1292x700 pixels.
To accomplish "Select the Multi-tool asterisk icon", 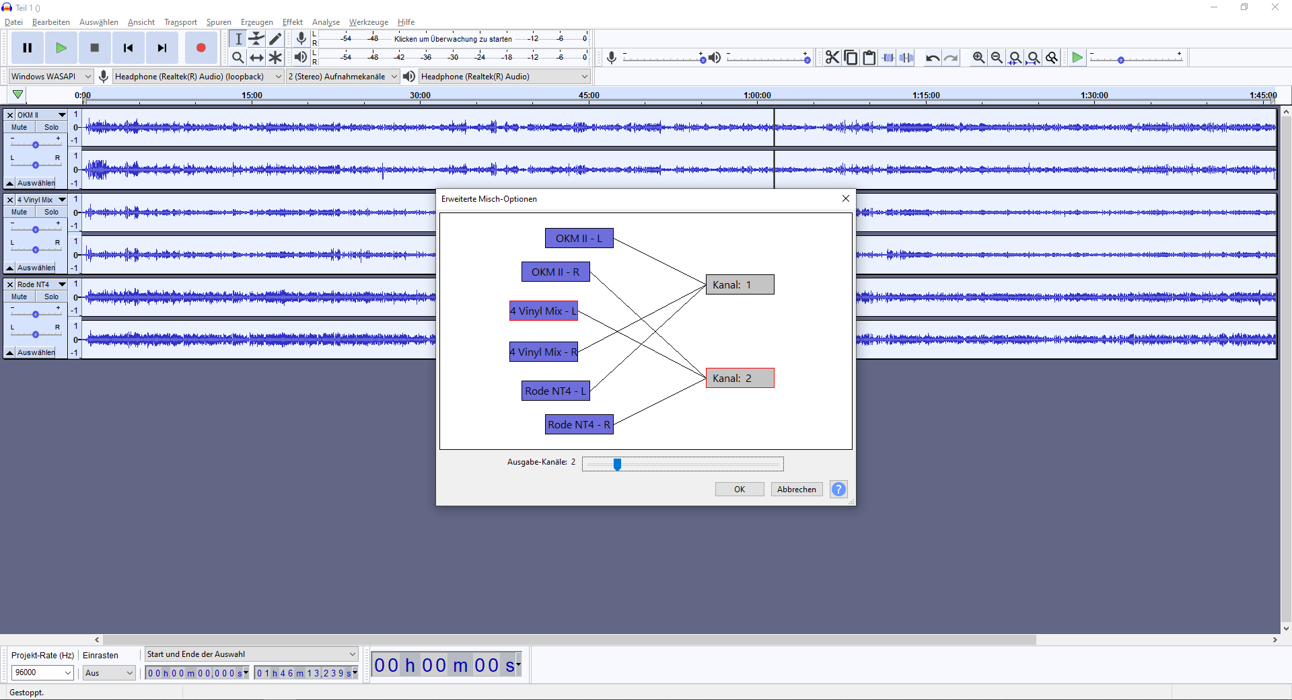I will pyautogui.click(x=275, y=58).
